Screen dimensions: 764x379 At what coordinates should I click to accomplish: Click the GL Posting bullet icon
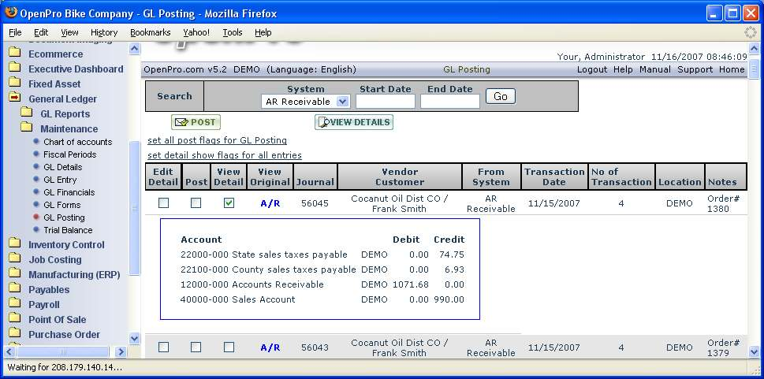36,217
